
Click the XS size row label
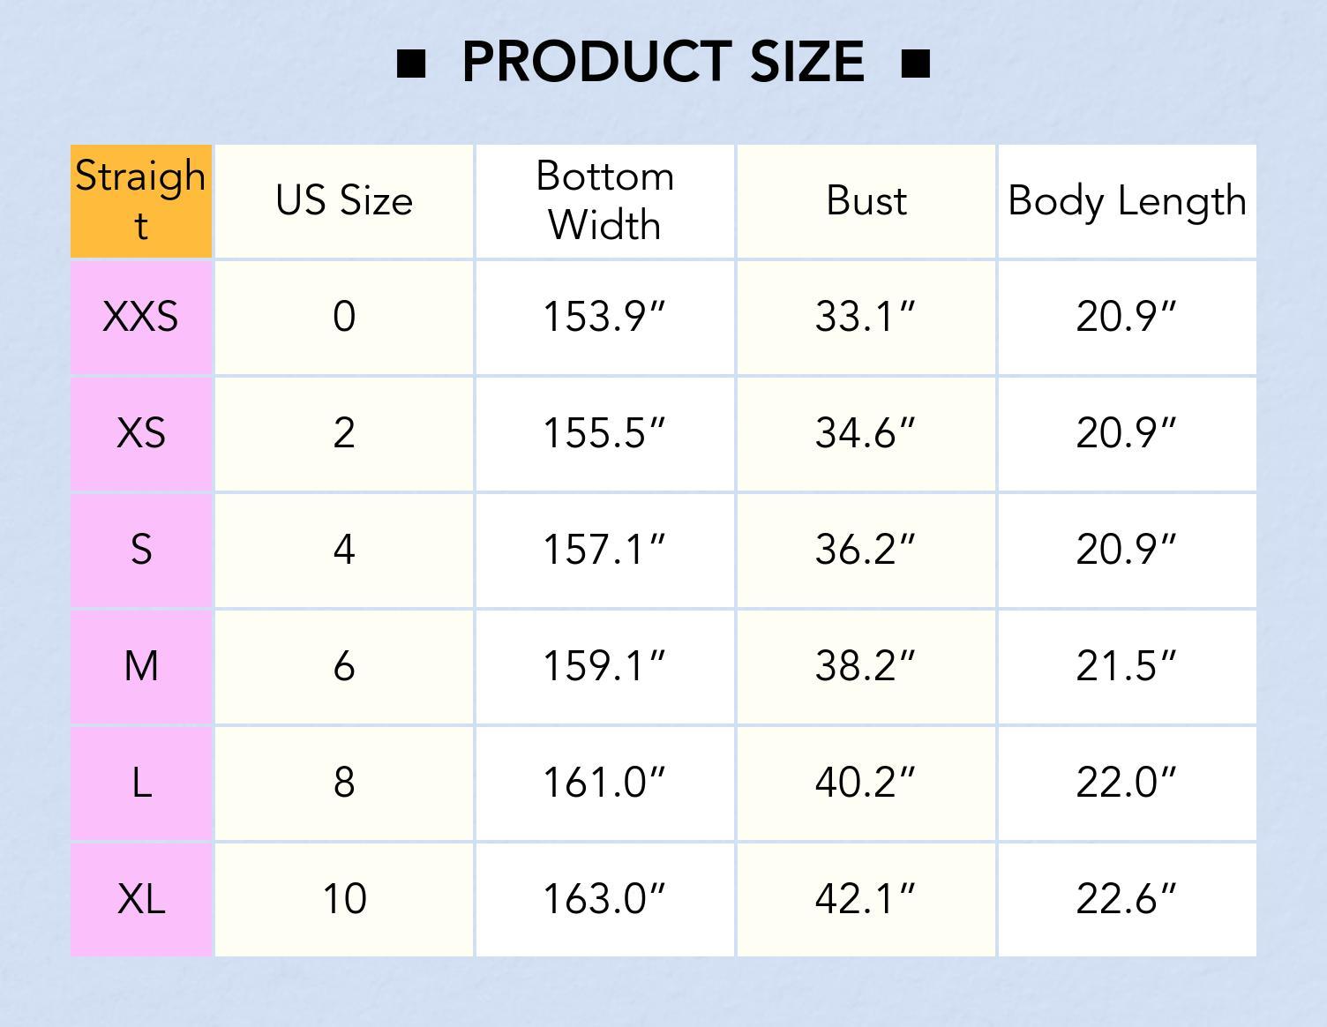click(x=141, y=433)
